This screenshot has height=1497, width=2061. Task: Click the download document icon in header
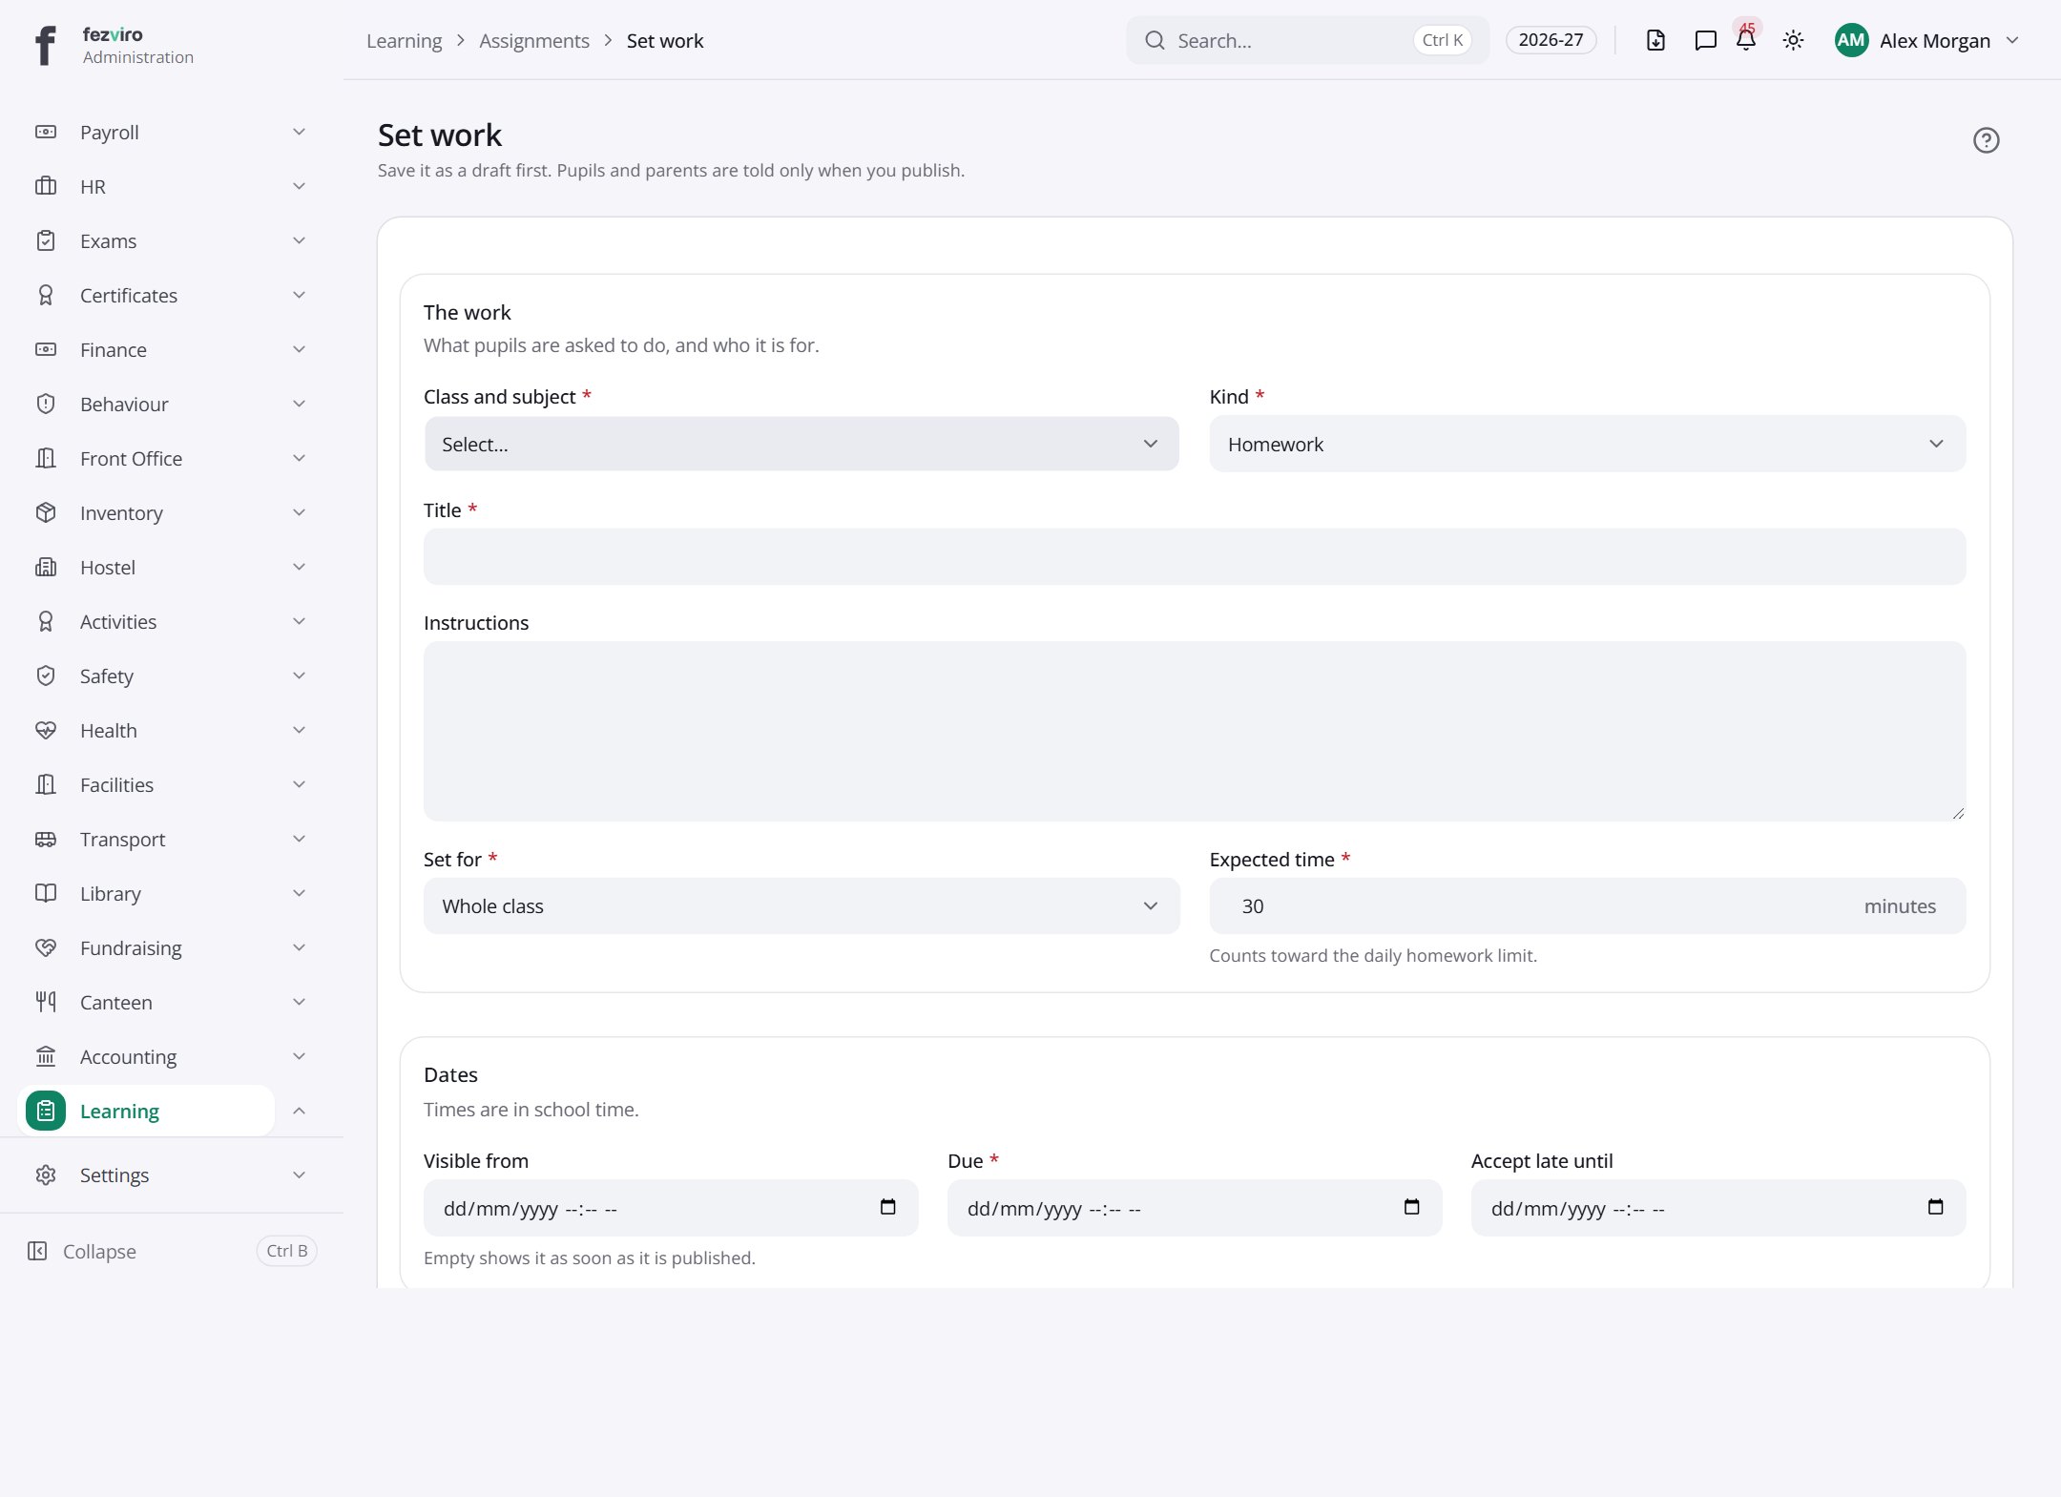point(1655,40)
